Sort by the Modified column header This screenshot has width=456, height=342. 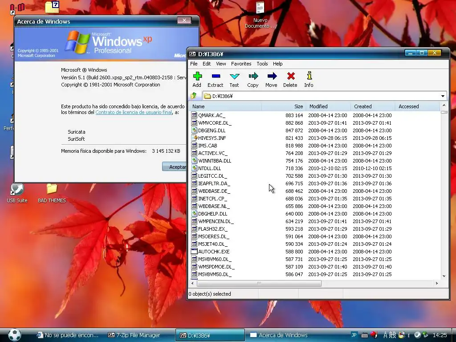coord(328,106)
